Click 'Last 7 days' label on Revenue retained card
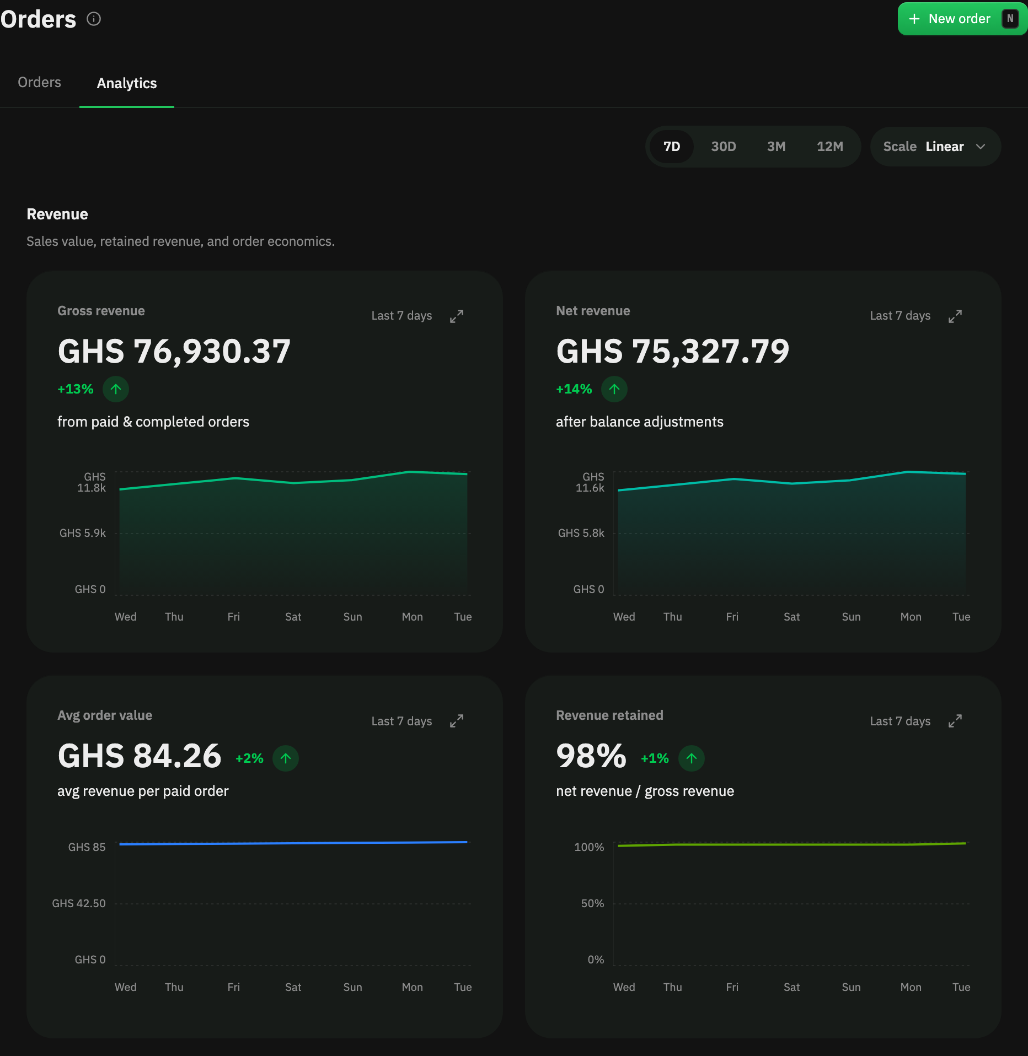The height and width of the screenshot is (1056, 1028). click(x=900, y=721)
